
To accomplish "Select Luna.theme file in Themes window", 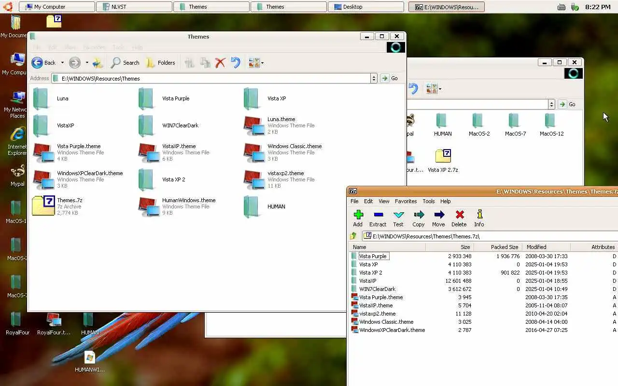I will point(279,125).
